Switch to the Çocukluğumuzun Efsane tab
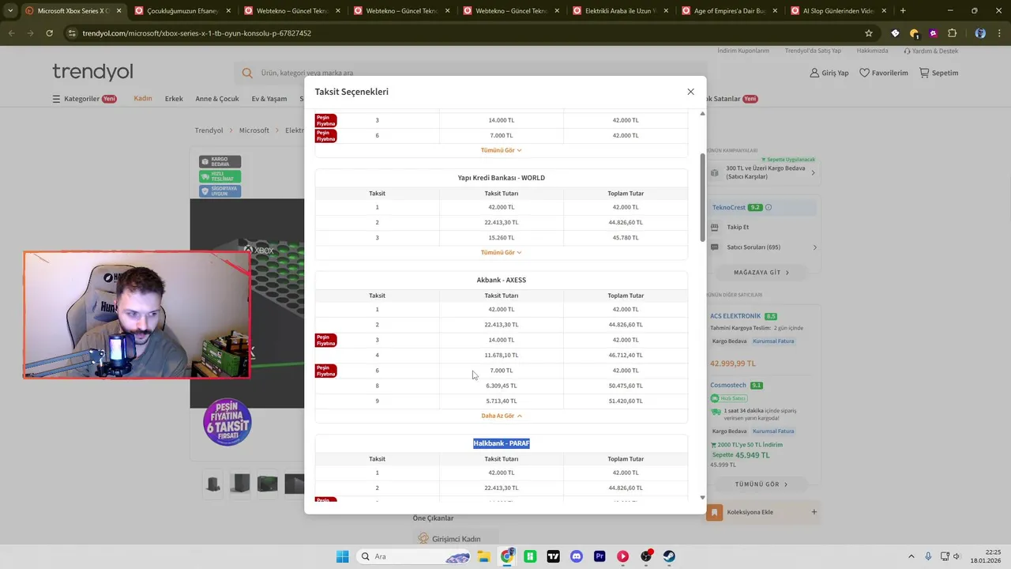 click(182, 11)
